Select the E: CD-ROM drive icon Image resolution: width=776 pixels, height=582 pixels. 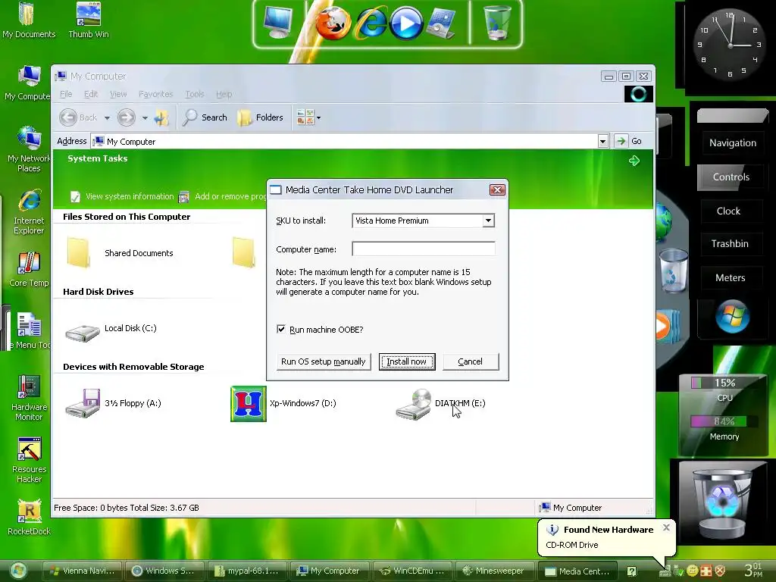414,405
